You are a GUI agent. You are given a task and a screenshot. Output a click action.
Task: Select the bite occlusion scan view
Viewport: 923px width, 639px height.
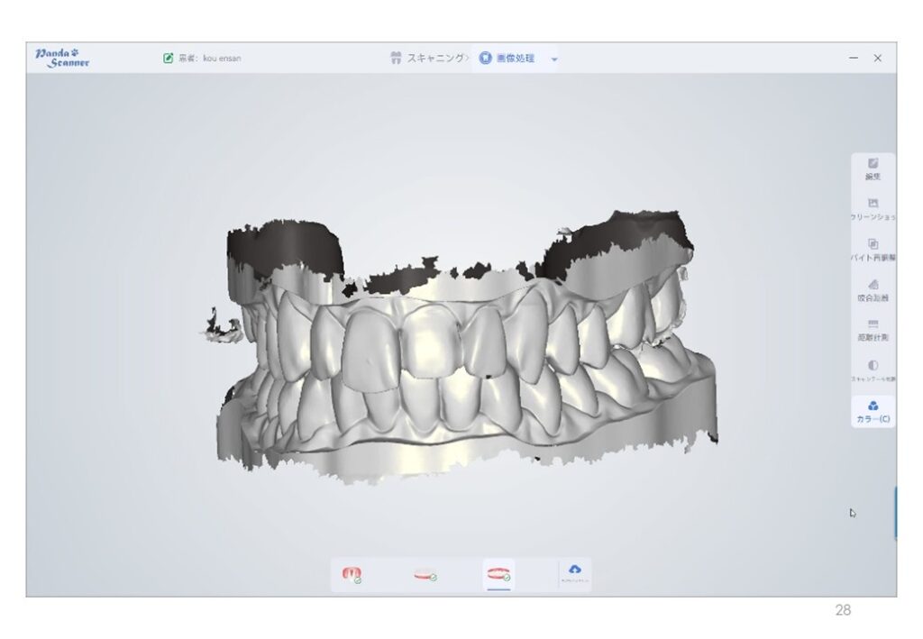click(x=498, y=574)
